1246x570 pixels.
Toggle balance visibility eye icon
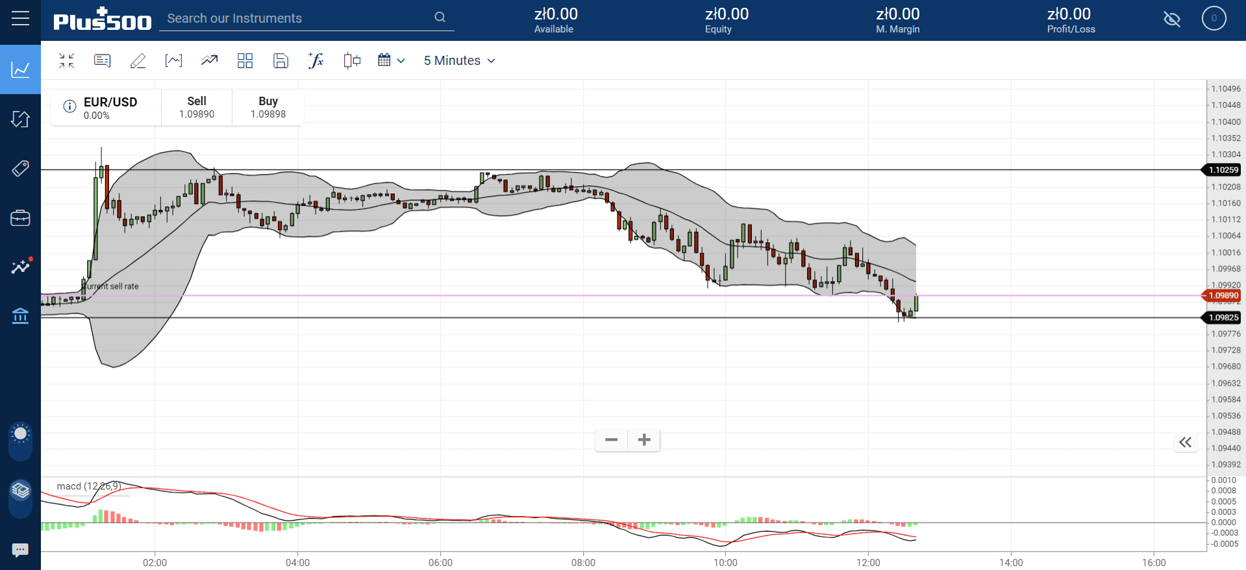click(1172, 19)
